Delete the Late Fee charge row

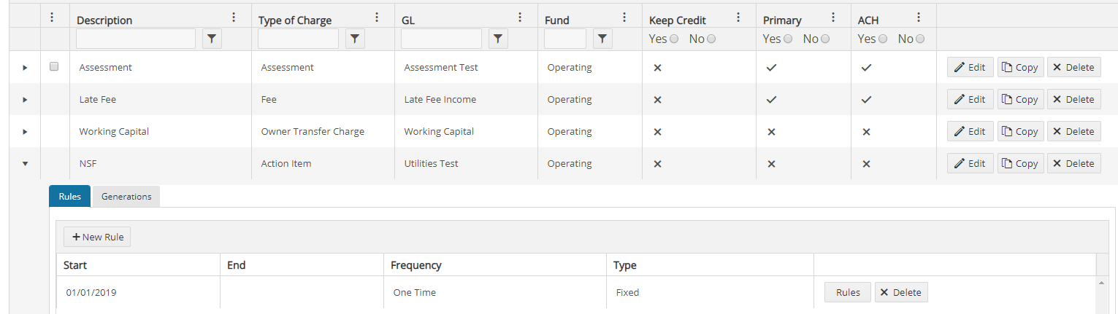pos(1073,100)
